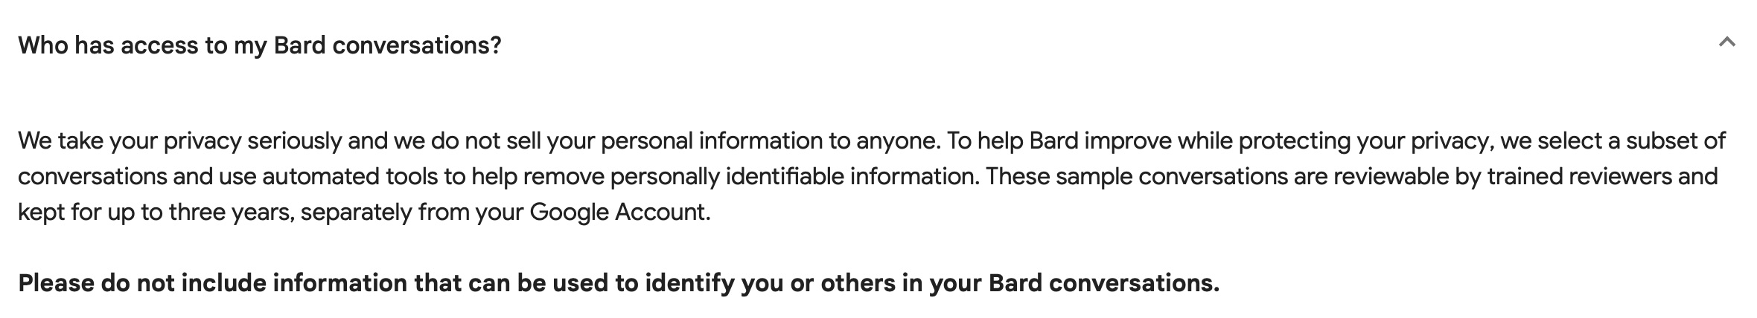Click the "Who has access to my Bard conversations?" heading

click(259, 46)
